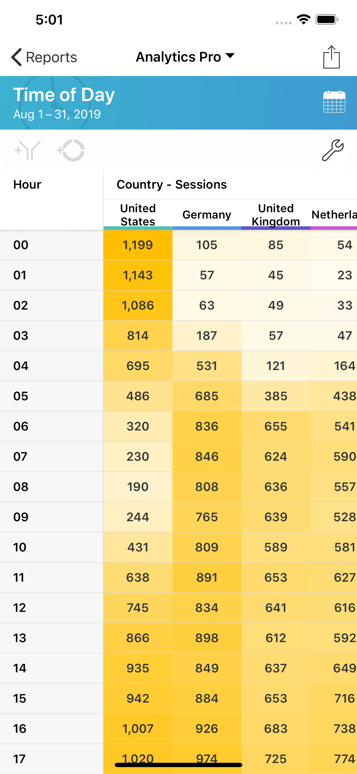Viewport: 357px width, 774px height.
Task: Tap the add segment icon
Action: 28,150
